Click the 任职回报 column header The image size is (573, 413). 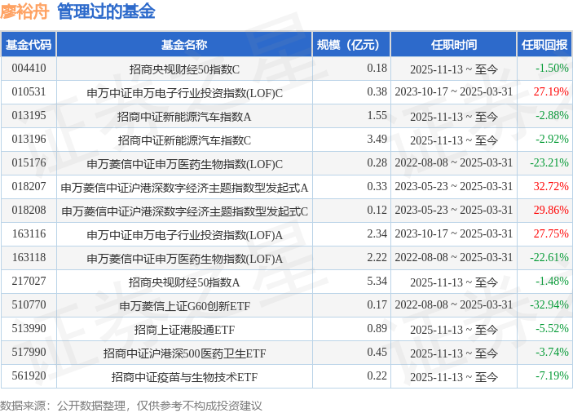[544, 45]
